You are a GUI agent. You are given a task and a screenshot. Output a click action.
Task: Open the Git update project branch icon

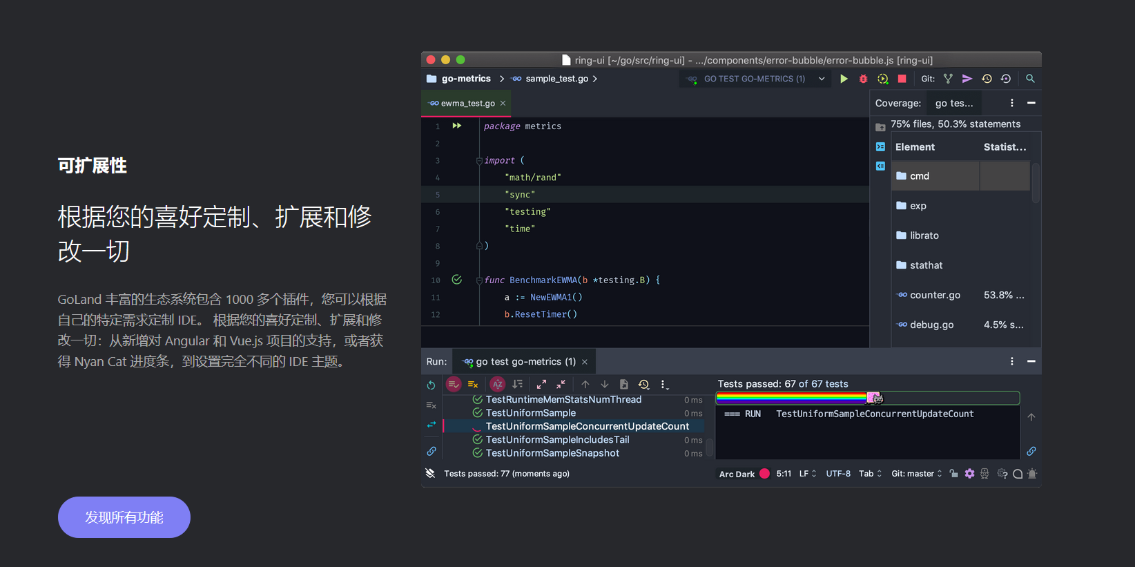pos(948,79)
